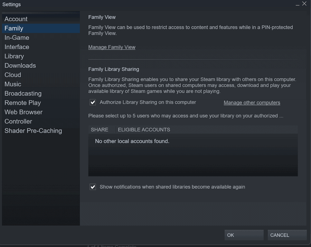Click Manage other computers link
The height and width of the screenshot is (247, 311).
pyautogui.click(x=252, y=103)
